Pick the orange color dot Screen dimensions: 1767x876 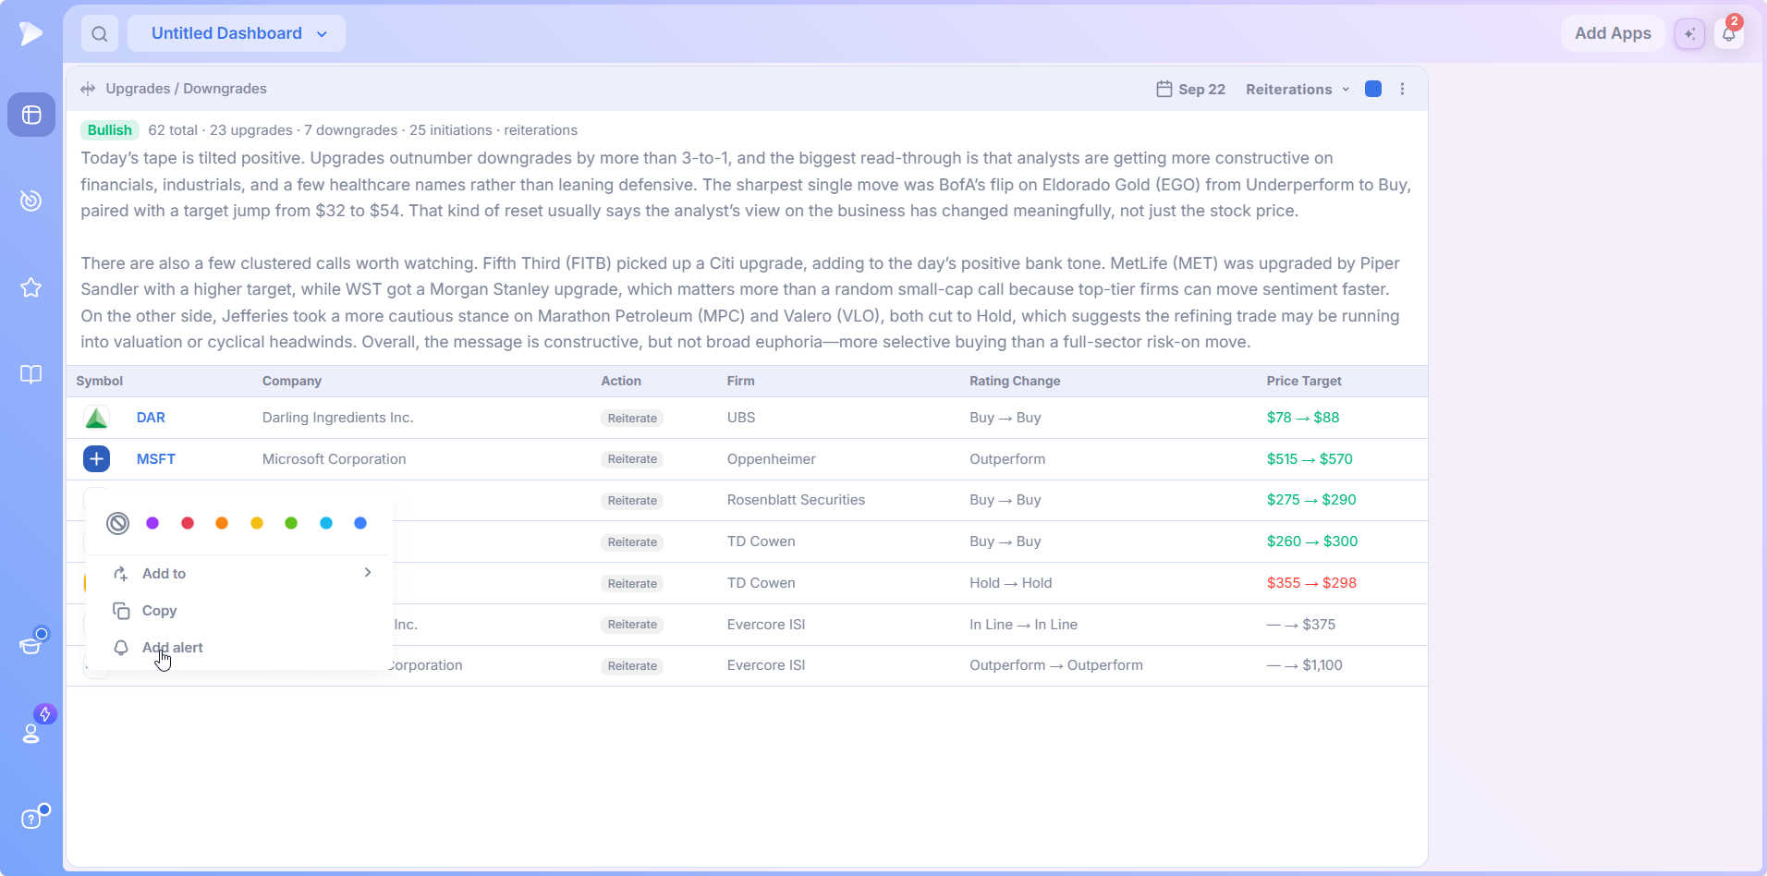222,524
